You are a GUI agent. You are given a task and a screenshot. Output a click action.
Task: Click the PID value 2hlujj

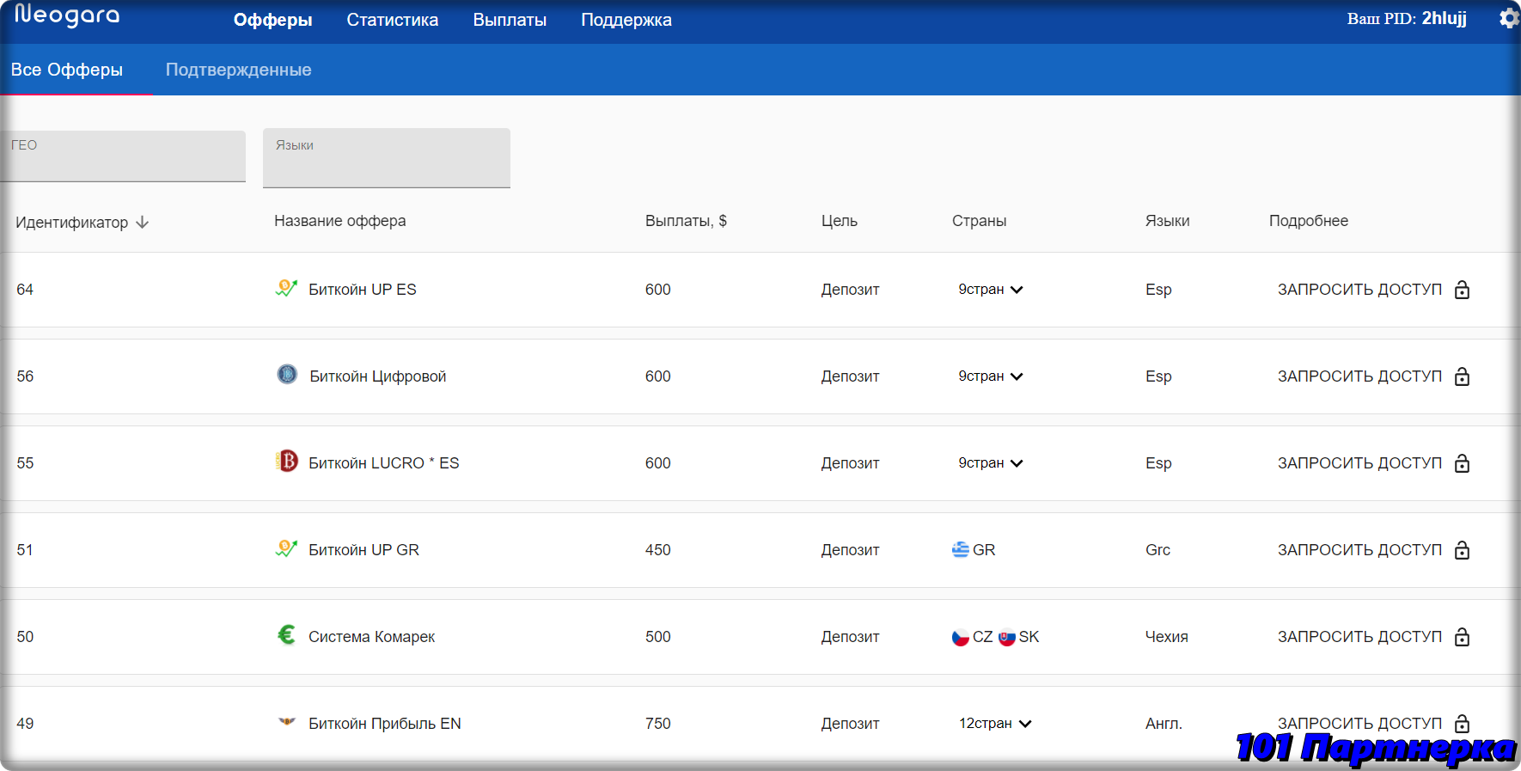(1444, 18)
